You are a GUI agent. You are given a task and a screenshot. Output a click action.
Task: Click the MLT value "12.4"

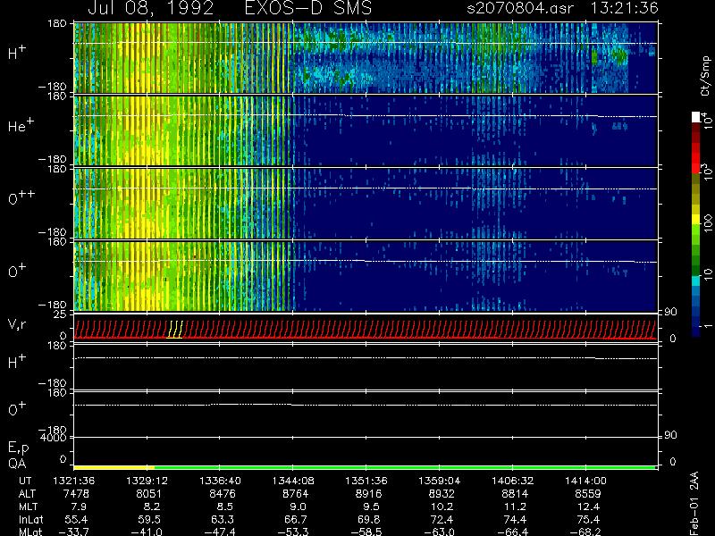(x=588, y=507)
